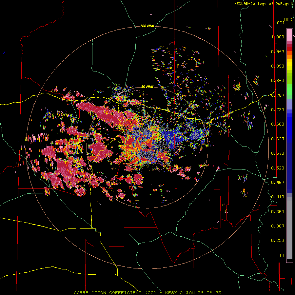The width and height of the screenshot is (295, 295).
Task: Click the NEXLAB-College of DuPage credit text
Action: [x=262, y=4]
